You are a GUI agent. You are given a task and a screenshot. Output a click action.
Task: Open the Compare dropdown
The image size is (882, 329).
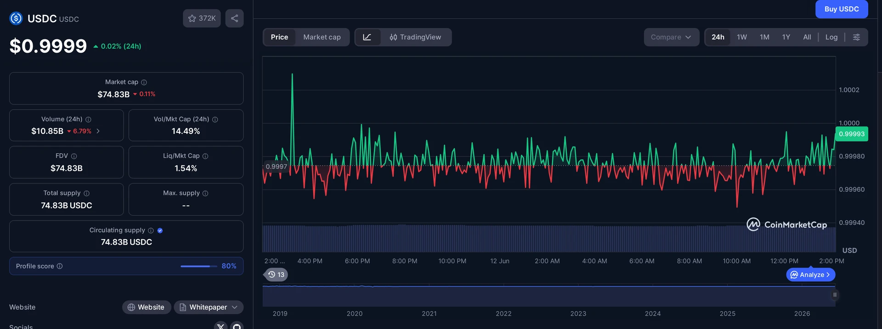click(671, 37)
